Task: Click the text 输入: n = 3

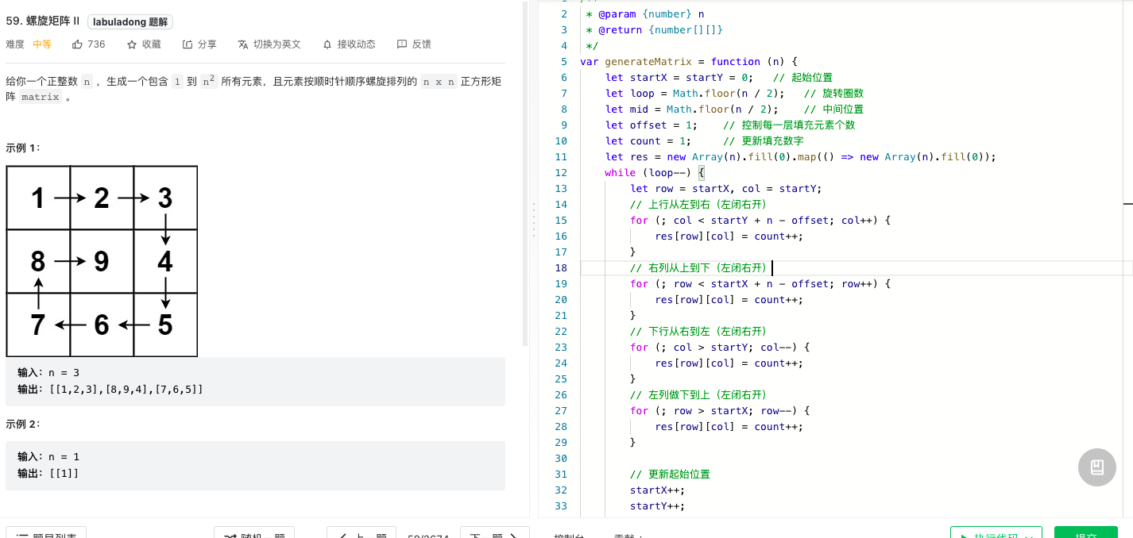Action: click(x=48, y=373)
